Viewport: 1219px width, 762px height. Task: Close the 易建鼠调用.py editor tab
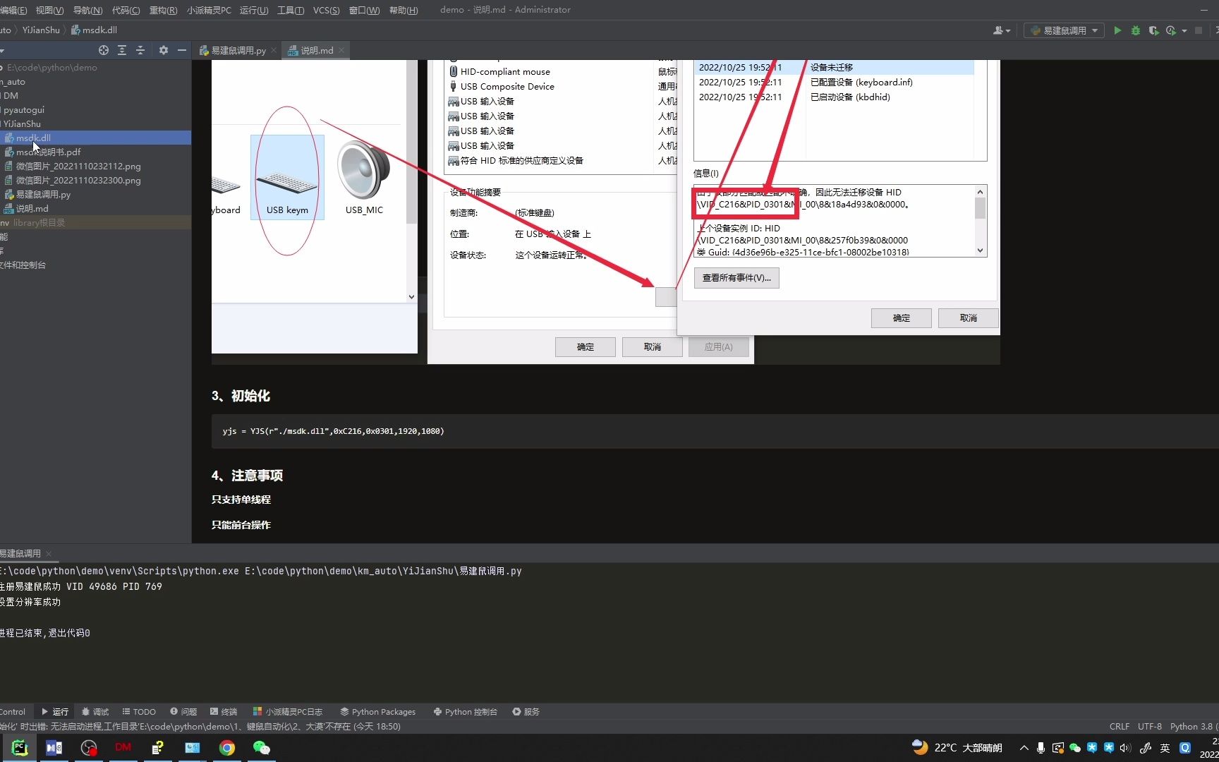point(274,50)
